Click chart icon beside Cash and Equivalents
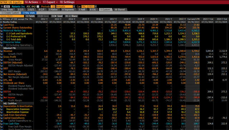 [x=1, y=34]
